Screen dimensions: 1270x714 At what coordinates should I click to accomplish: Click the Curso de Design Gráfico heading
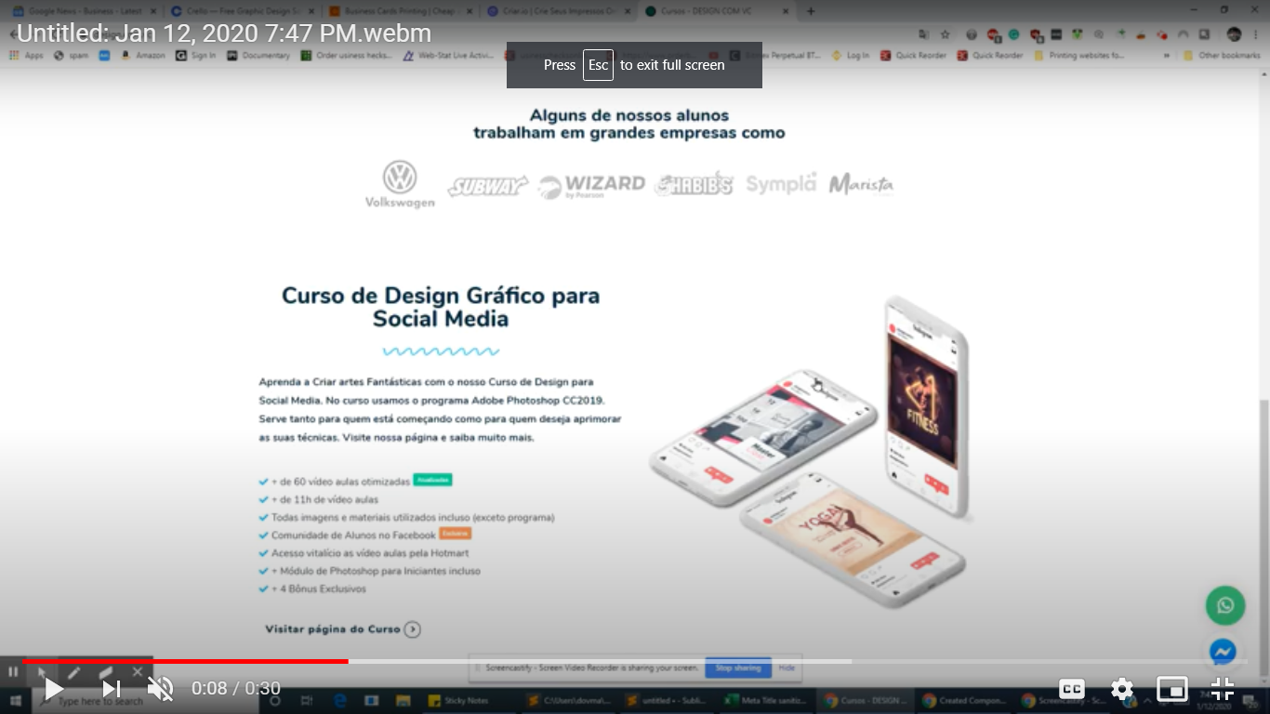[441, 307]
